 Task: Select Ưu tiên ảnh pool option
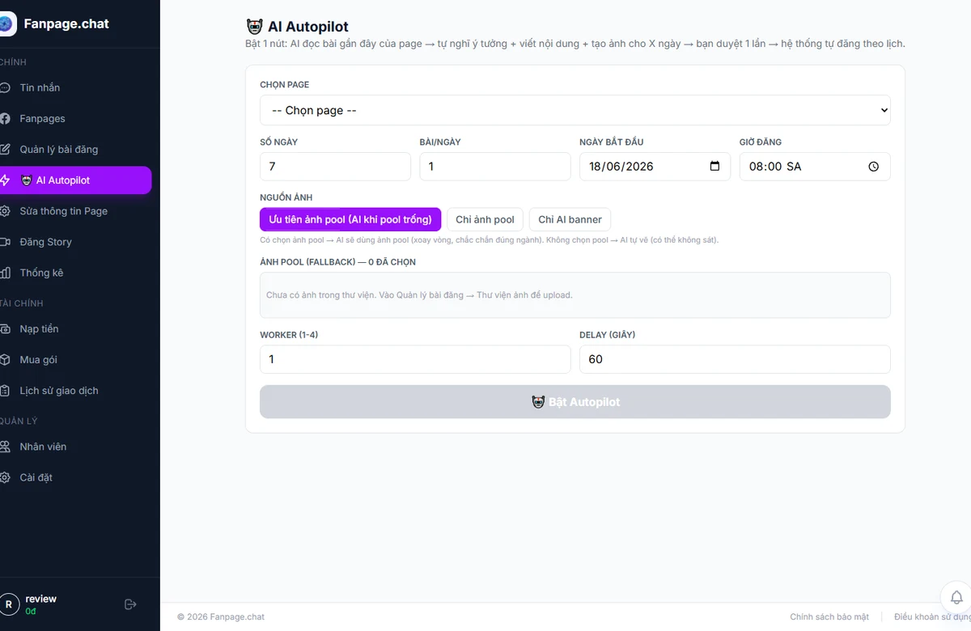(x=350, y=219)
